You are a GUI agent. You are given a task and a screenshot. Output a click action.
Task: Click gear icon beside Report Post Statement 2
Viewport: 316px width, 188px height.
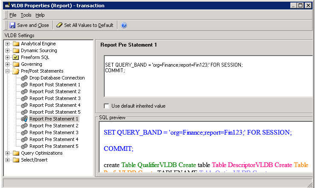24,91
